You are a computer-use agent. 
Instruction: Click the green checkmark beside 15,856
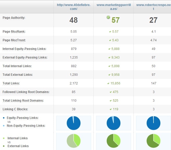tap(108, 84)
